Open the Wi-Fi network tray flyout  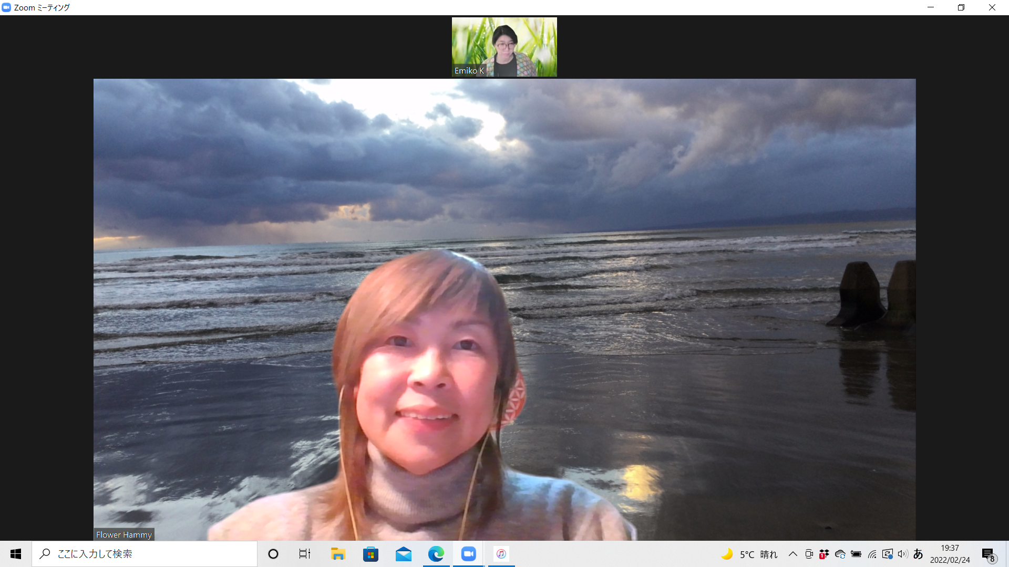coord(872,554)
